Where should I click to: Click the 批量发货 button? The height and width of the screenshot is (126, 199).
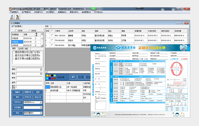coord(28,92)
